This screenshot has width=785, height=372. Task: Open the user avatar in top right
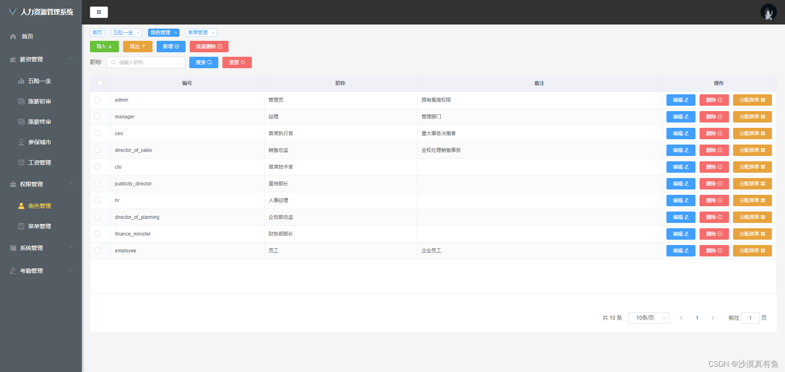[768, 12]
